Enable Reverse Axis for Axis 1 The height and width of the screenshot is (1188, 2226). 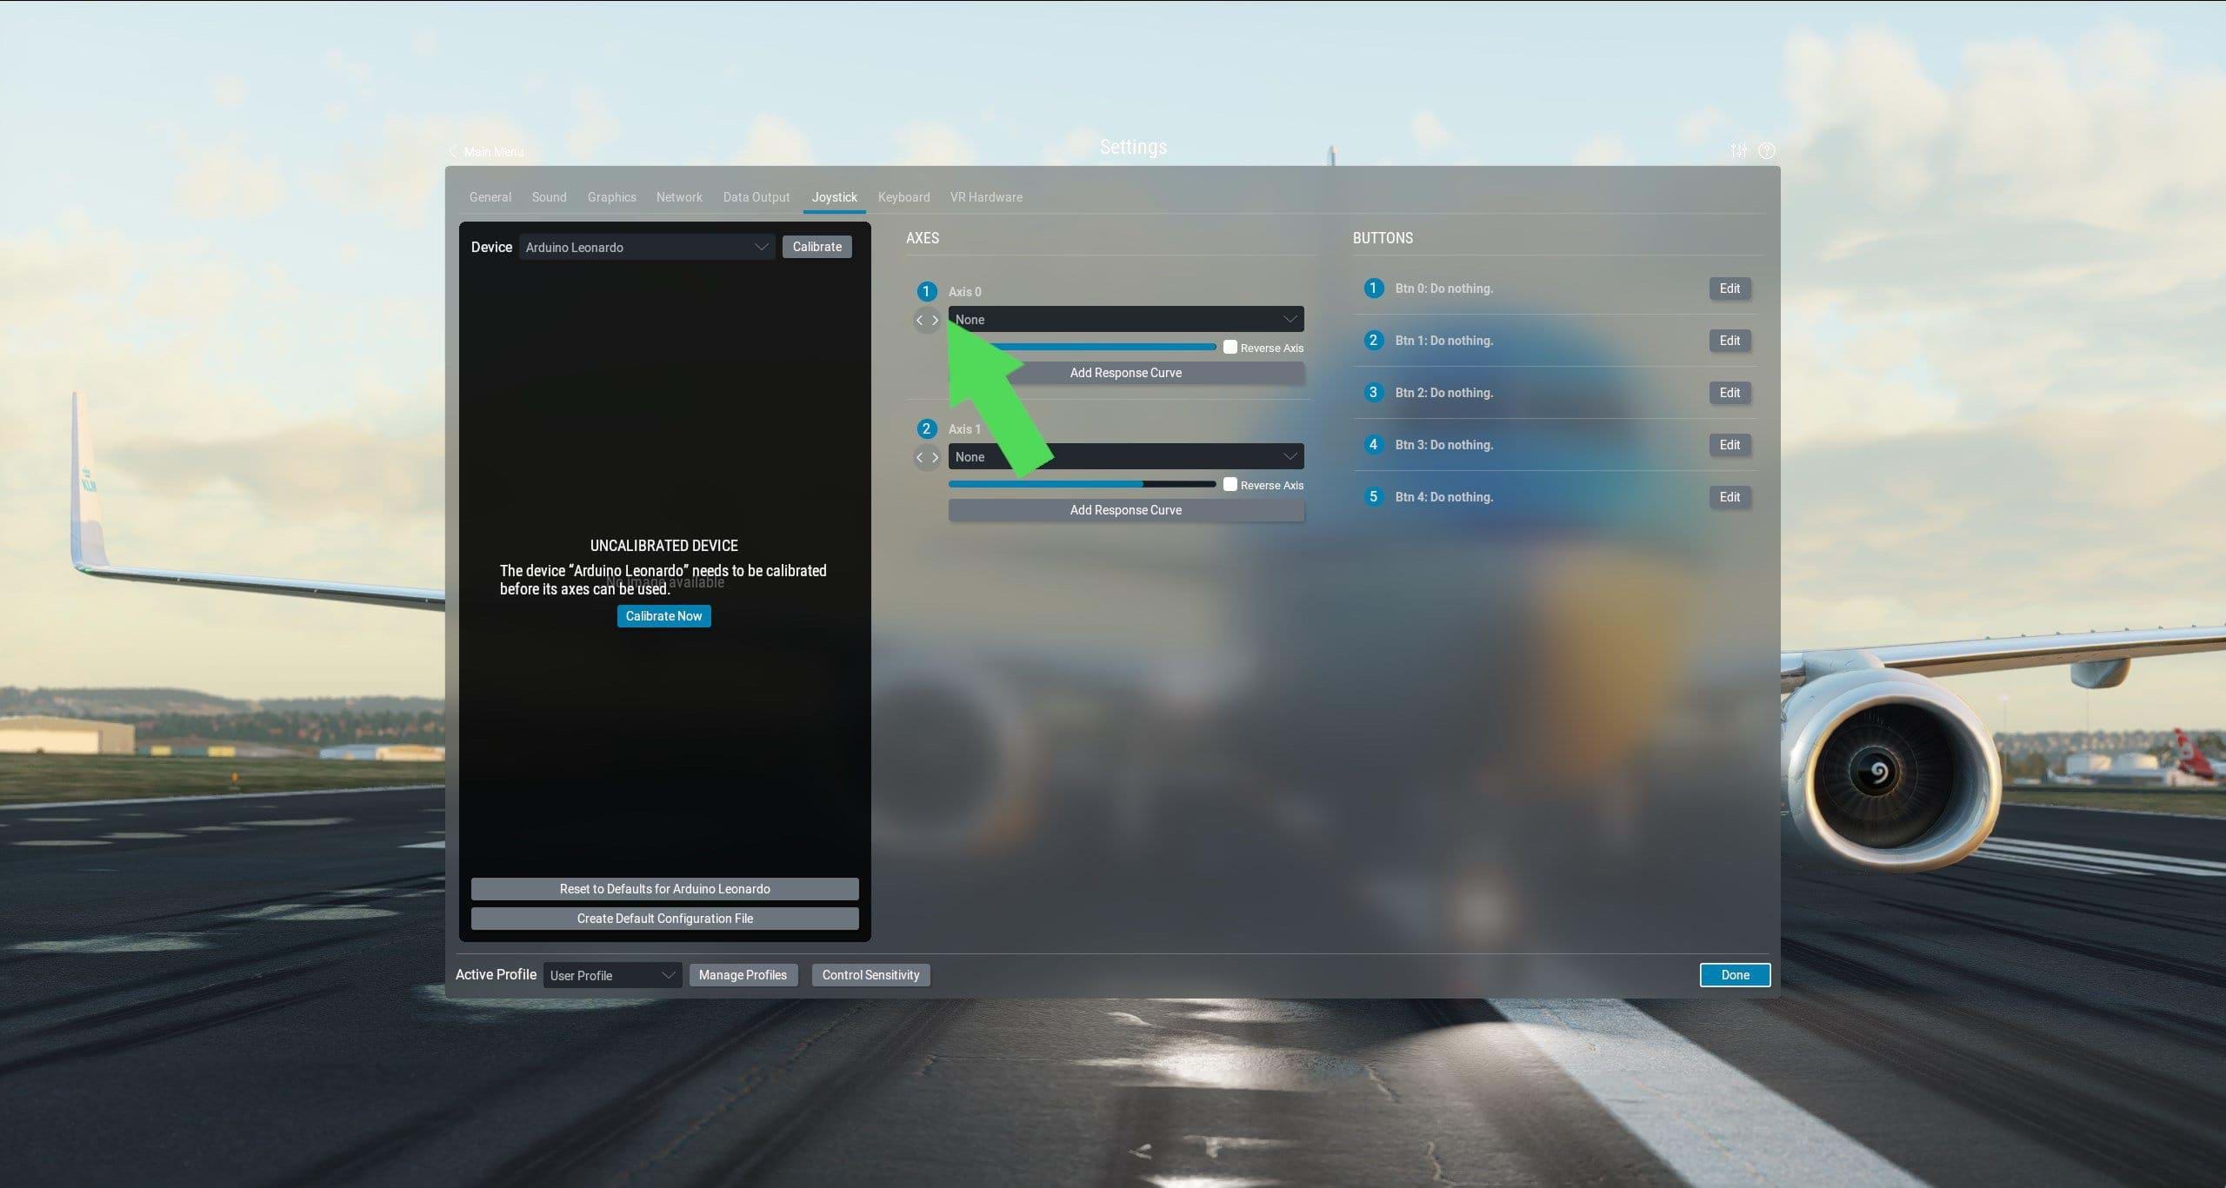[x=1230, y=484]
